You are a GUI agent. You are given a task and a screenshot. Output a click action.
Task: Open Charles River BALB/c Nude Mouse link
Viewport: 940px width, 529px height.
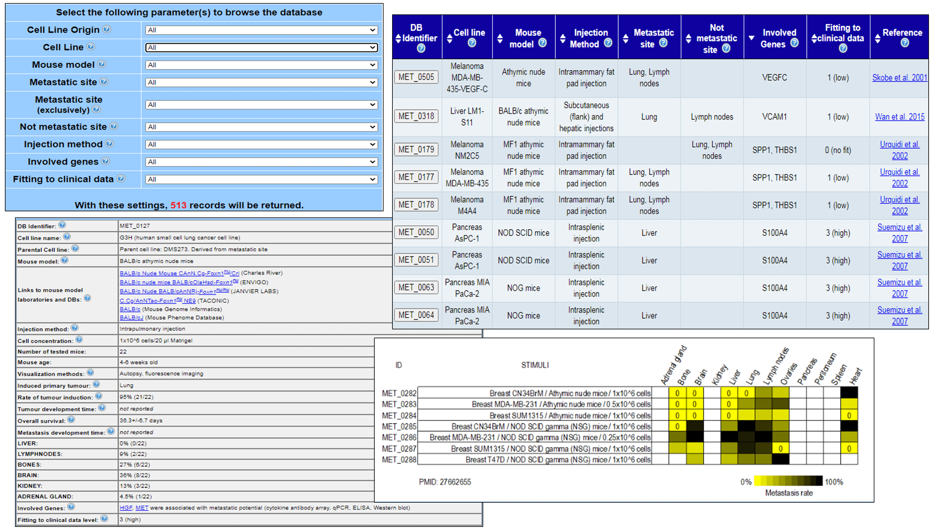(179, 273)
